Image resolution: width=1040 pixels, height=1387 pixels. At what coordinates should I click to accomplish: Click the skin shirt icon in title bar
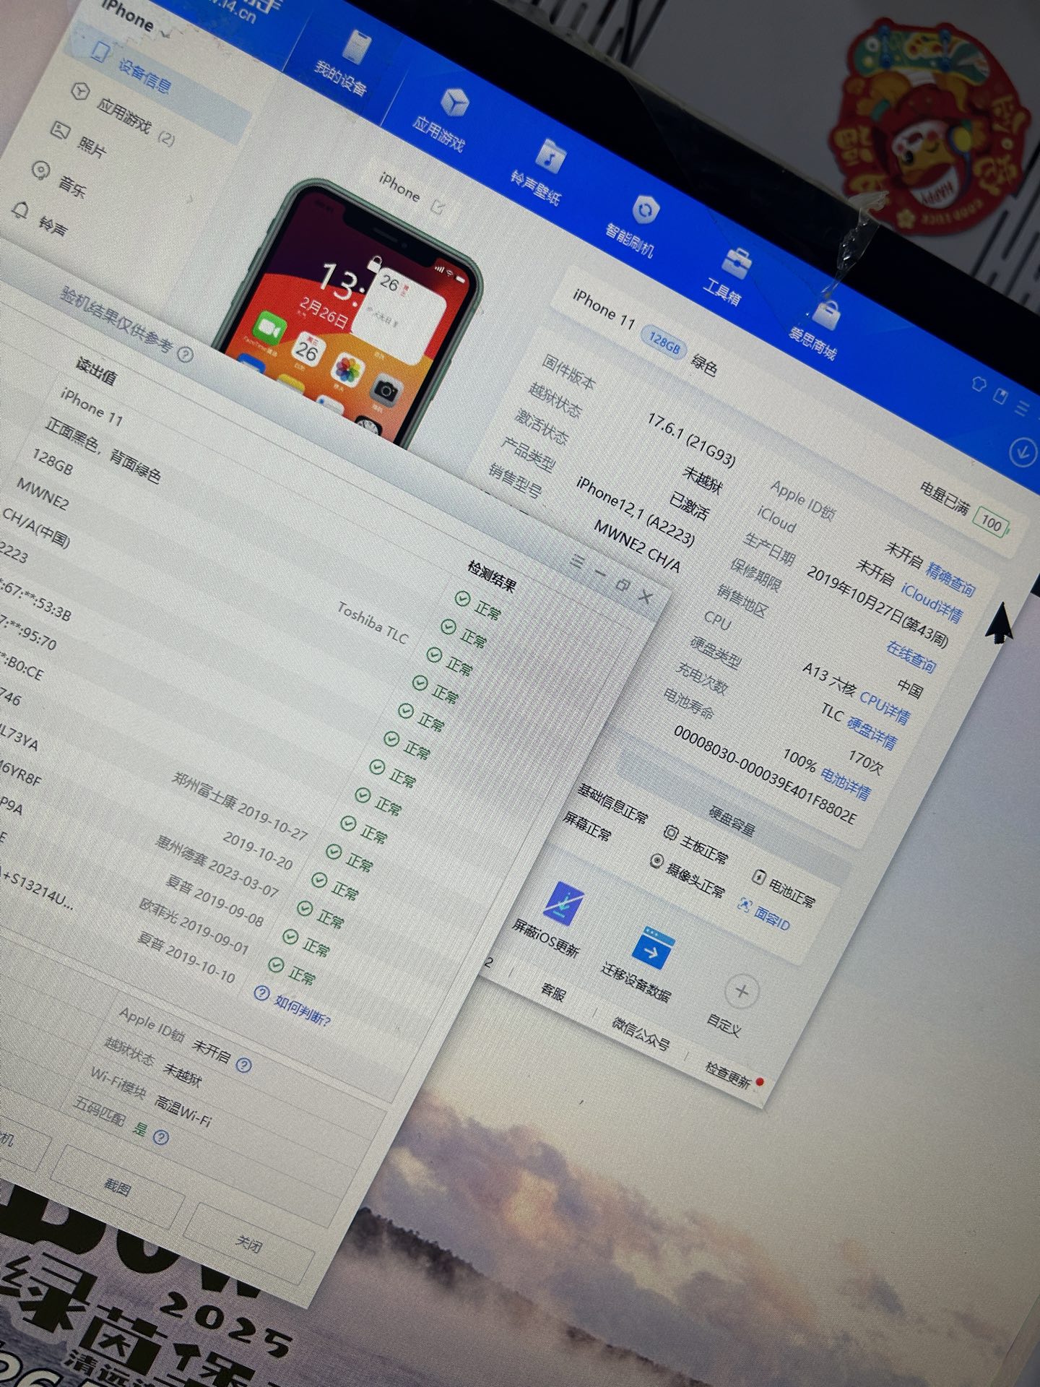pos(979,384)
